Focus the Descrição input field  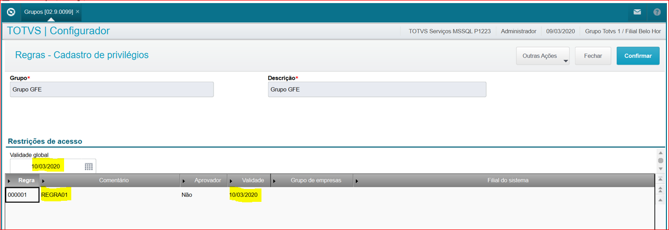point(377,89)
